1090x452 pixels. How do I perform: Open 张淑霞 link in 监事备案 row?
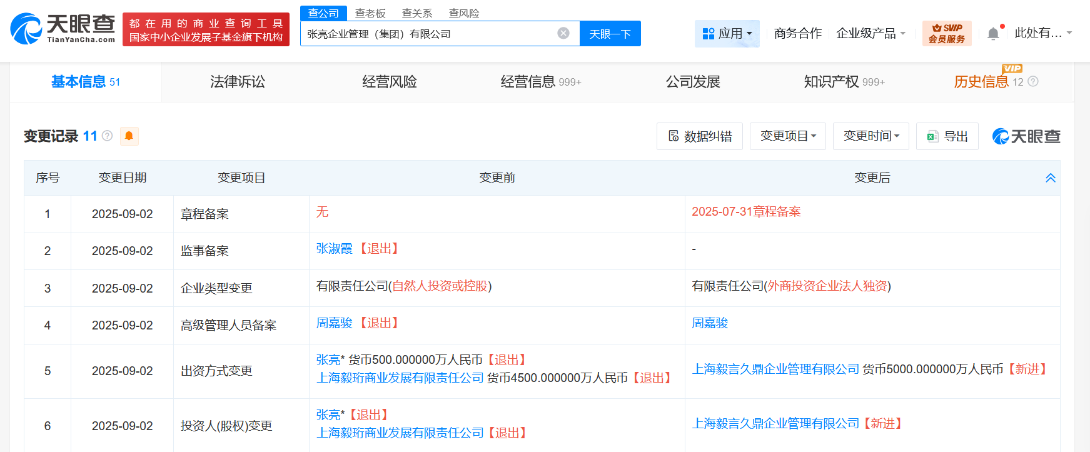pos(335,249)
